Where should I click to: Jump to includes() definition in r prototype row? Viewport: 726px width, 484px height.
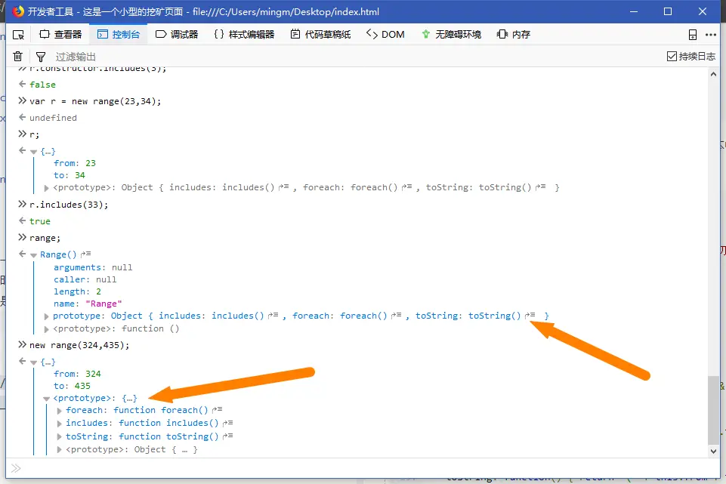[x=284, y=187]
